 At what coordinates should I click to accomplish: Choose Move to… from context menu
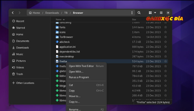click(x=86, y=96)
